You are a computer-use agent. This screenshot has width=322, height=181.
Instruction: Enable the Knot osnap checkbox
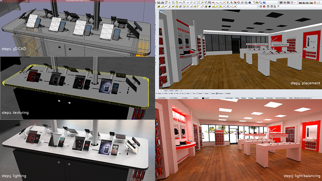[204, 94]
